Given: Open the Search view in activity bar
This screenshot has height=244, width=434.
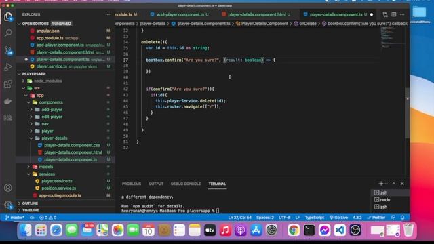Looking at the screenshot, I should pos(8,33).
